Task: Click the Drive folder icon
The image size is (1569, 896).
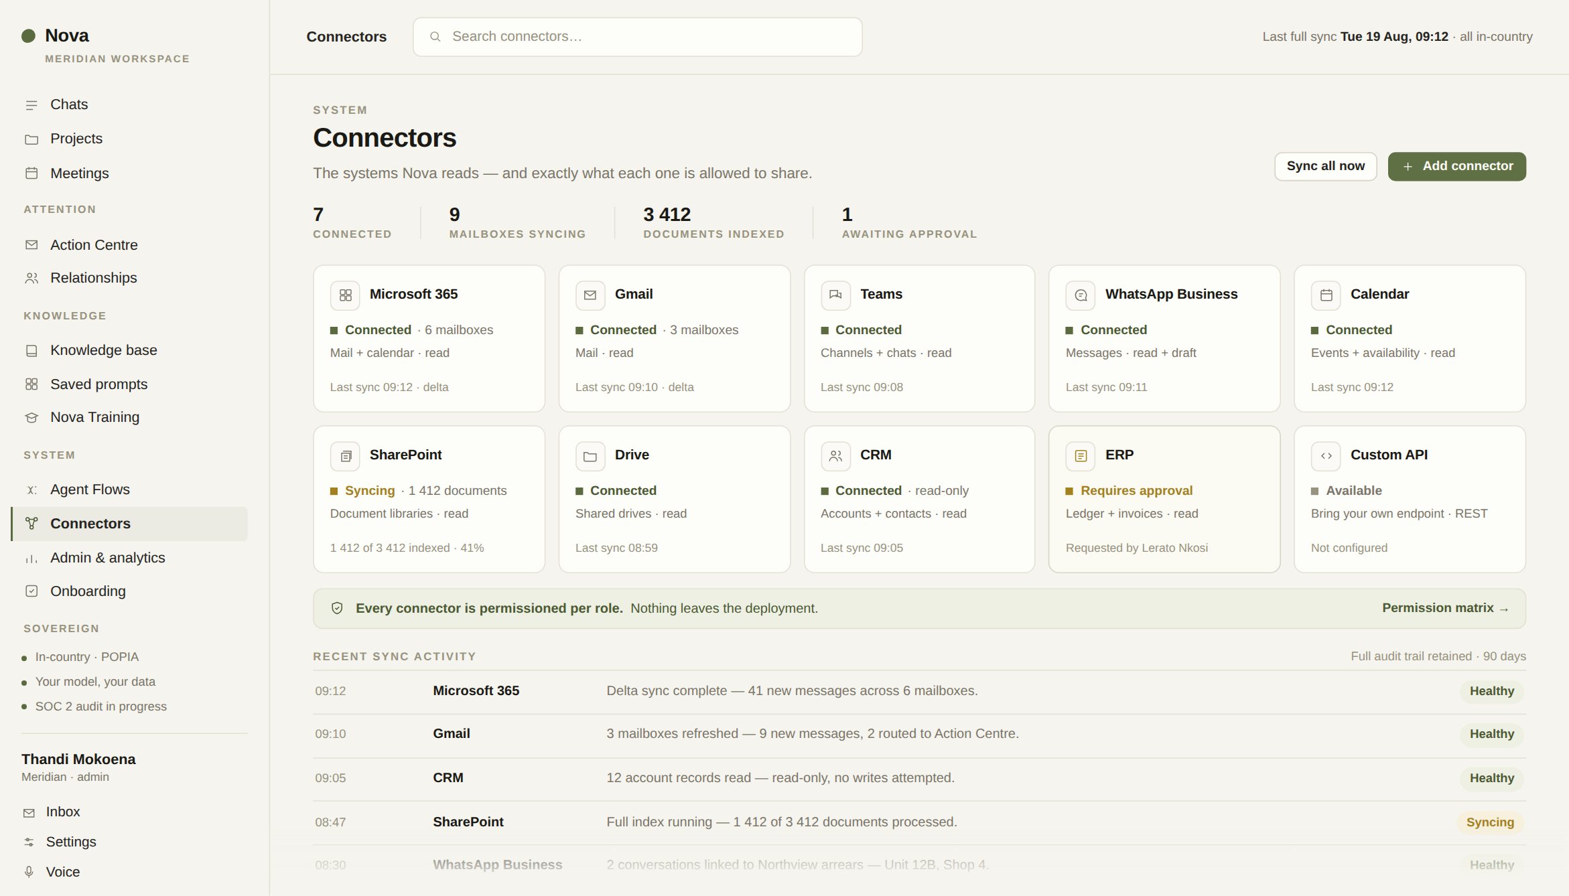Action: [x=590, y=456]
